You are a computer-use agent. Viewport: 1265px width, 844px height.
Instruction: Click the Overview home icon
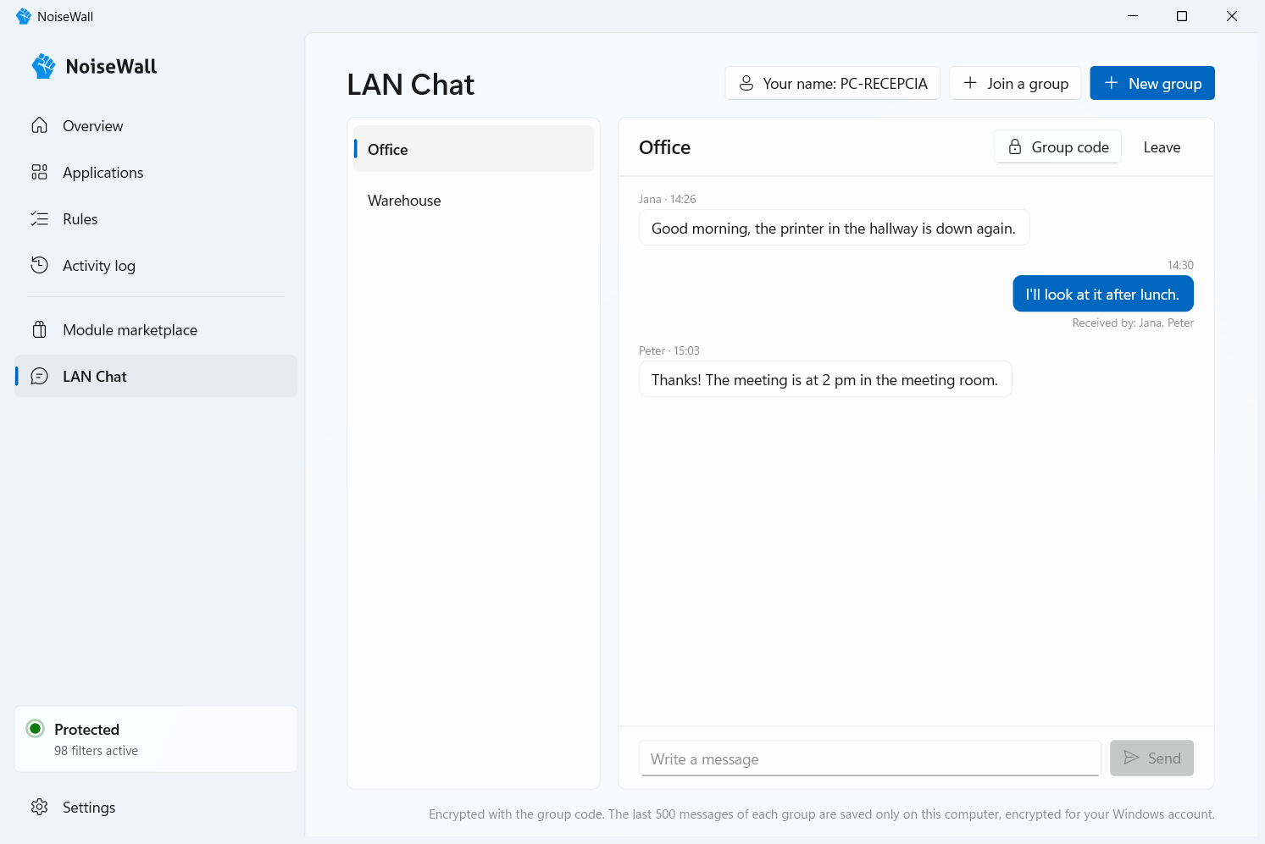[39, 125]
